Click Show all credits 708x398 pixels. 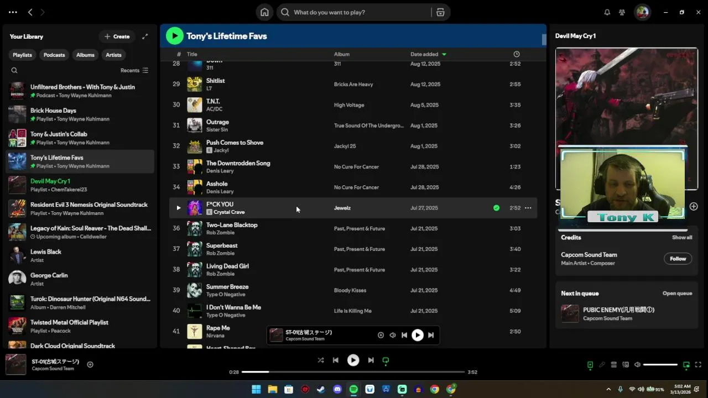tap(682, 238)
